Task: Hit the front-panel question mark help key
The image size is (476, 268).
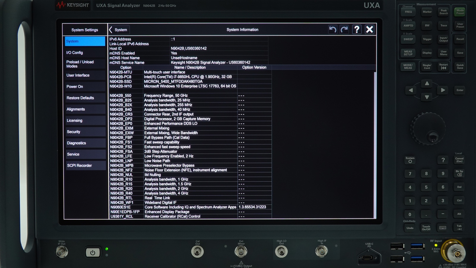Action: [x=443, y=160]
